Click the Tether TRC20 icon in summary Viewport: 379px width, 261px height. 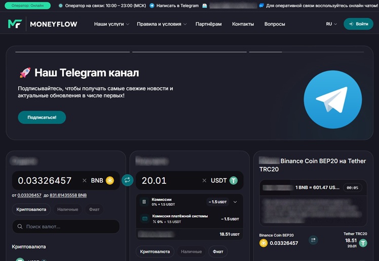[x=363, y=243]
